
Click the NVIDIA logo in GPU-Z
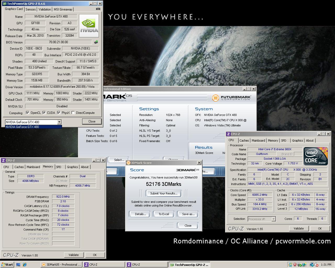click(89, 26)
